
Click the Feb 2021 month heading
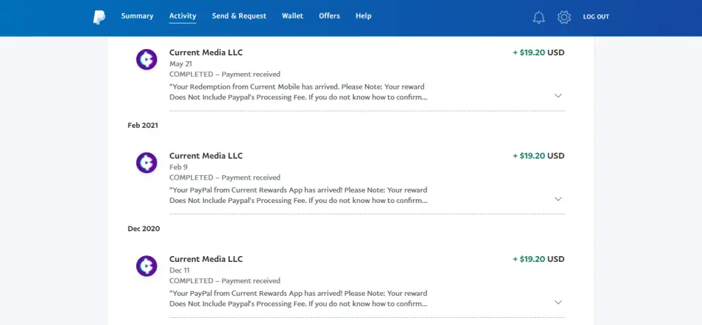(x=143, y=126)
